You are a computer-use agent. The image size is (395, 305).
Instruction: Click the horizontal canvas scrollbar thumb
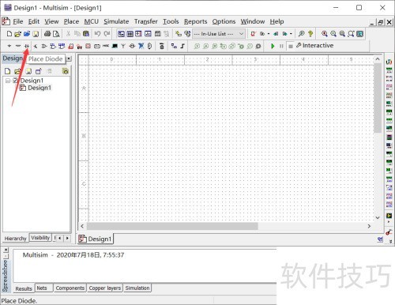172,226
